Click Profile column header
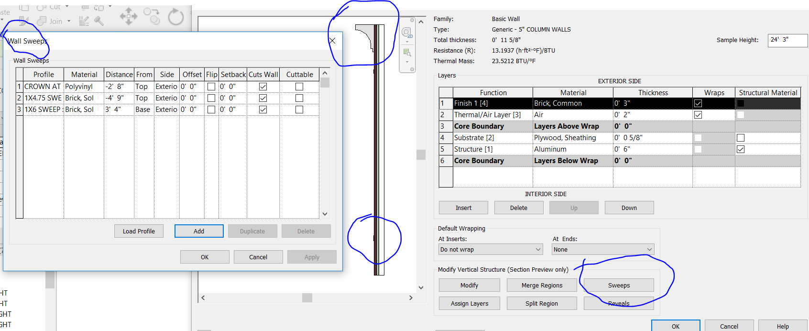 (44, 75)
